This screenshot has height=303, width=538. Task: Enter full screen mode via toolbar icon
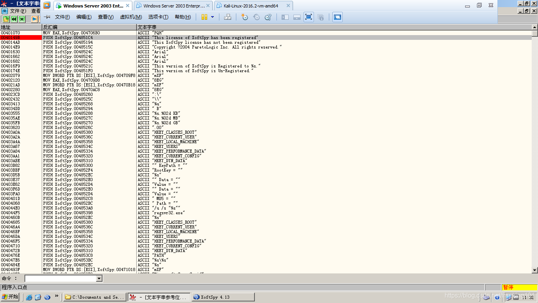[x=309, y=17]
